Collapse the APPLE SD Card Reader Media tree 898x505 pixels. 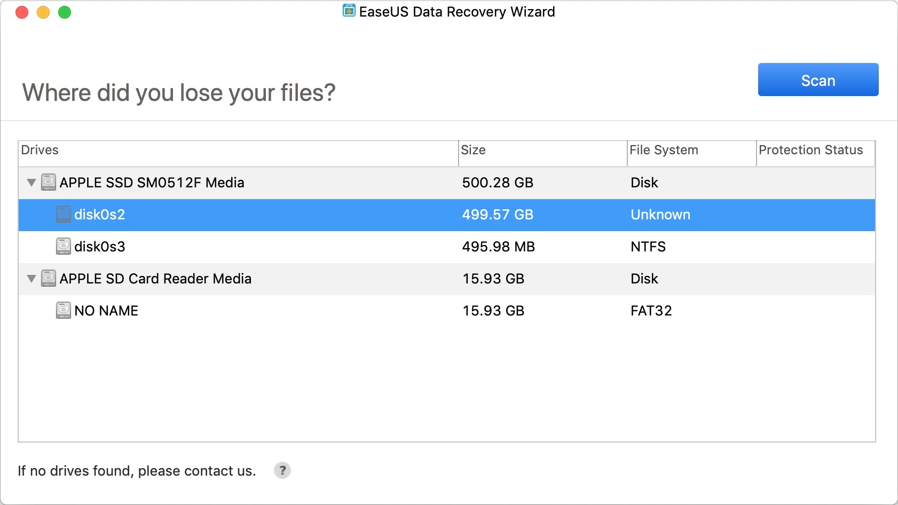point(31,279)
